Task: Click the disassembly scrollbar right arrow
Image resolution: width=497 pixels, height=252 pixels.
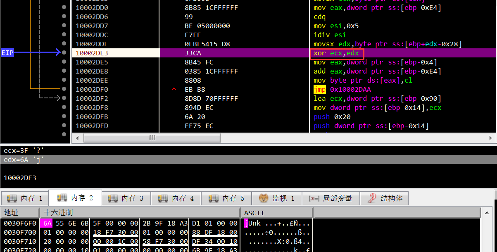Action: tap(490, 138)
